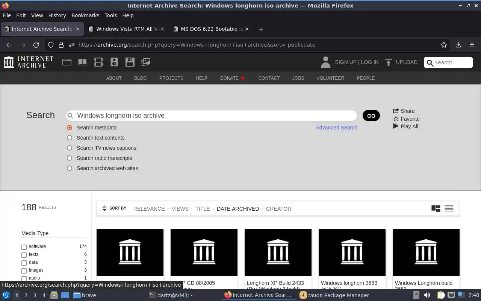Select Search metadata radio button
This screenshot has width=481, height=301.
(70, 128)
